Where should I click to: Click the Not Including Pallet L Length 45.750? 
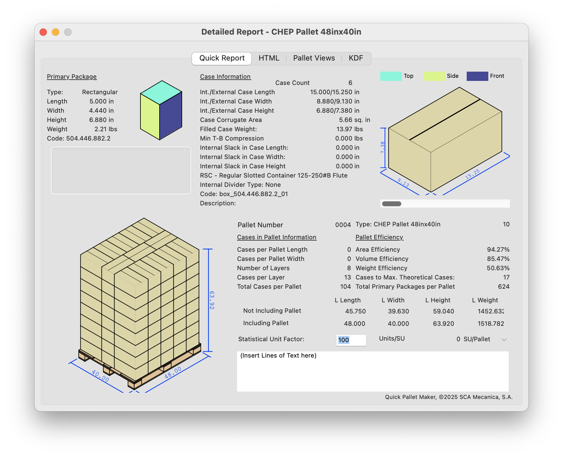355,311
